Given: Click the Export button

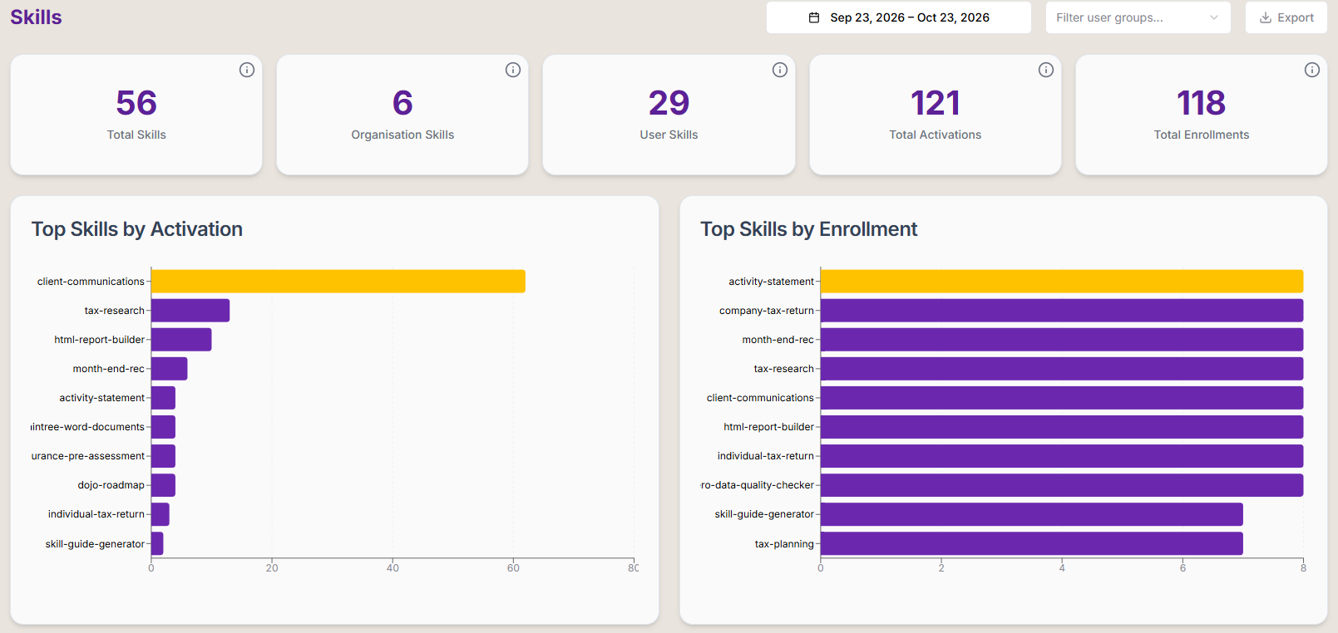Looking at the screenshot, I should coord(1286,17).
